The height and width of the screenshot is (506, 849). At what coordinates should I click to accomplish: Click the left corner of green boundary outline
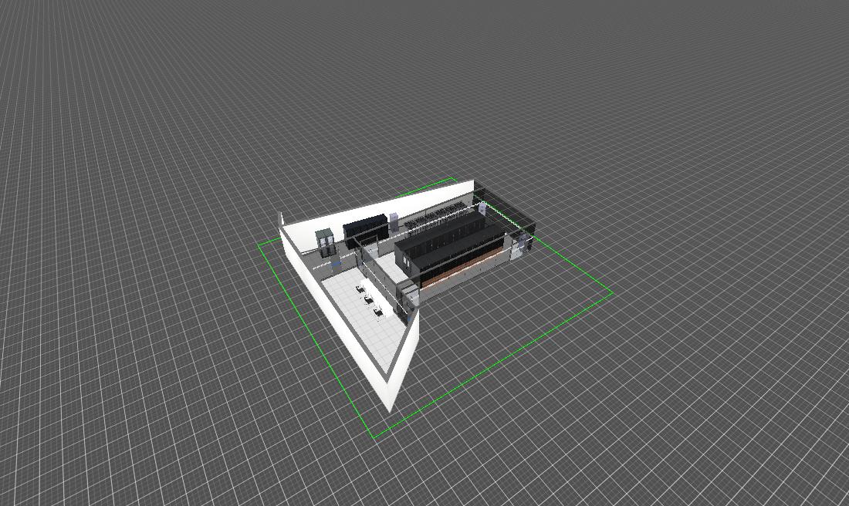pos(258,245)
